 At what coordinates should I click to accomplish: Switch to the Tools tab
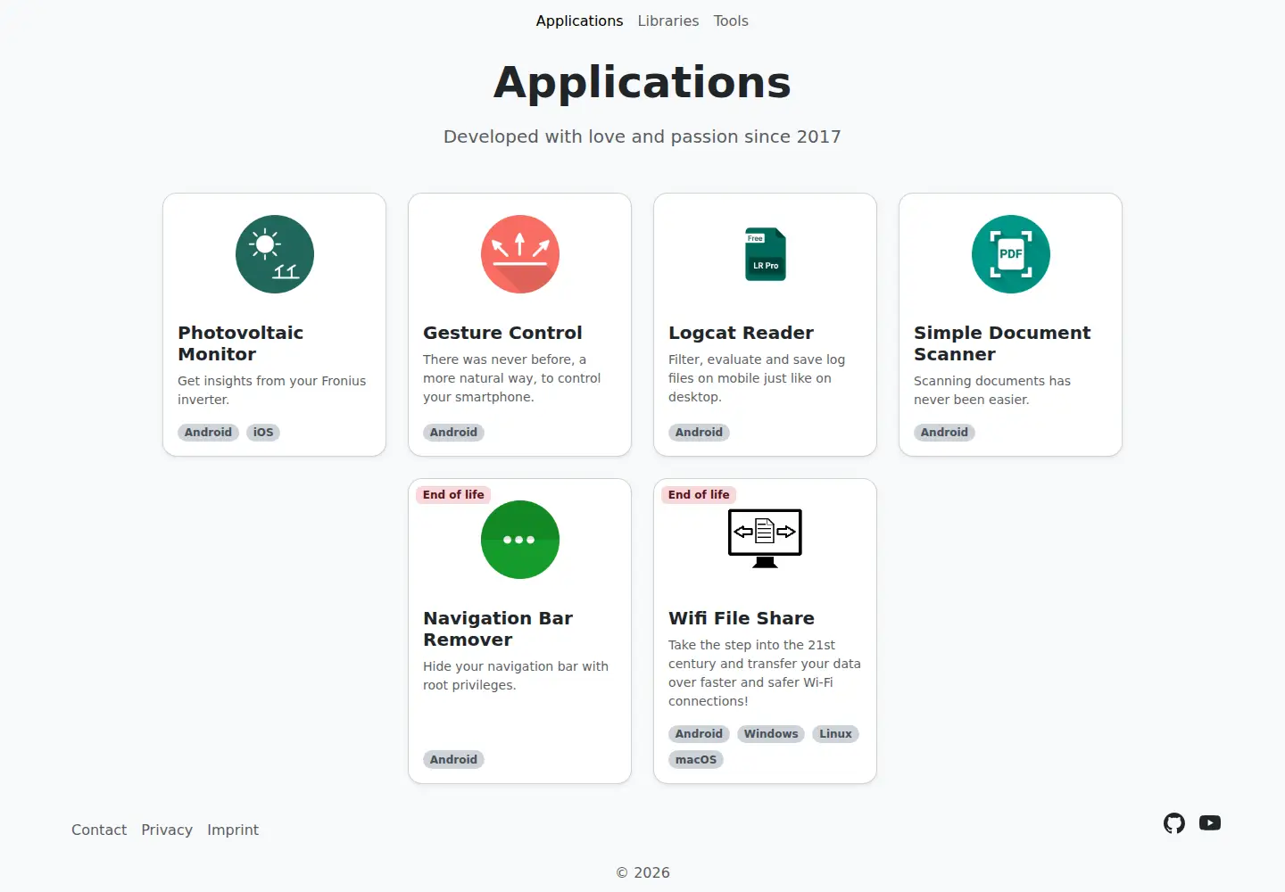731,21
